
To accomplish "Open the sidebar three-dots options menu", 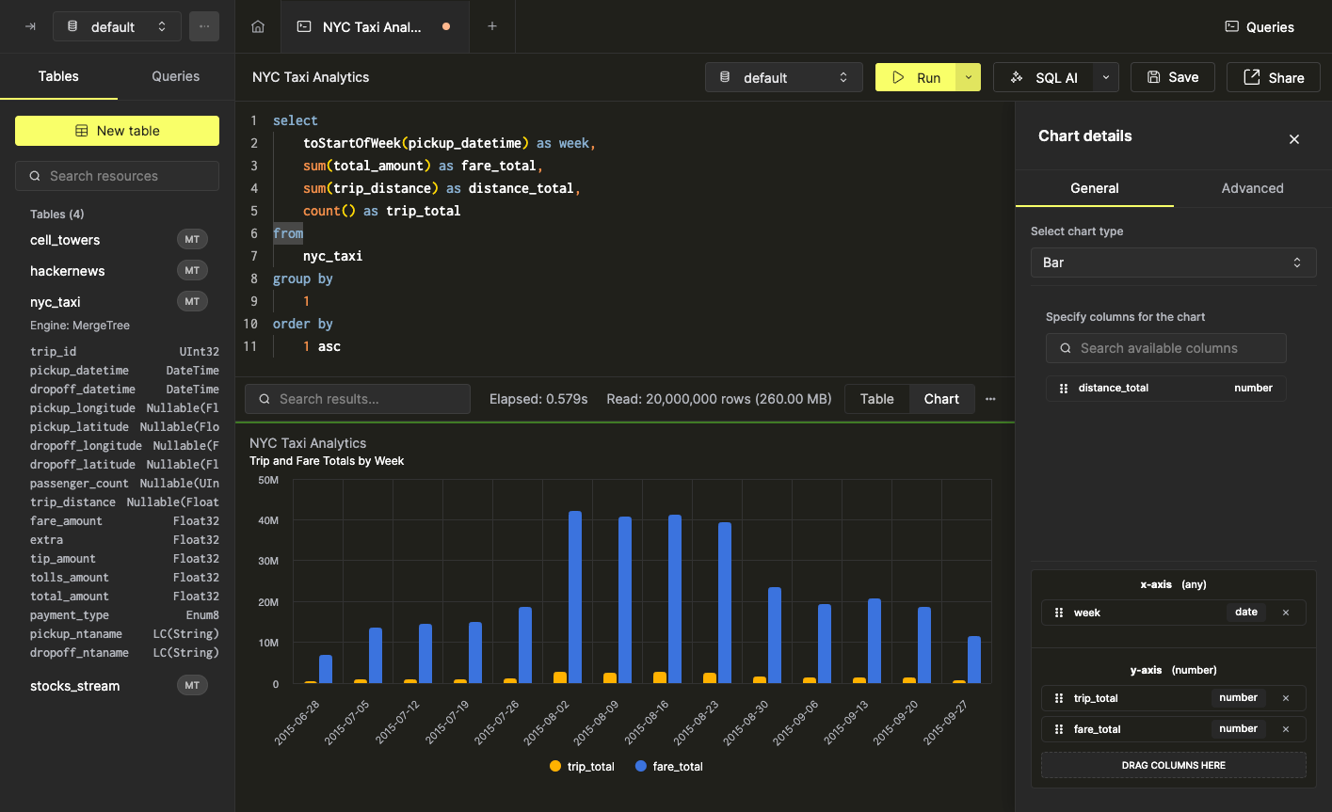I will (204, 26).
